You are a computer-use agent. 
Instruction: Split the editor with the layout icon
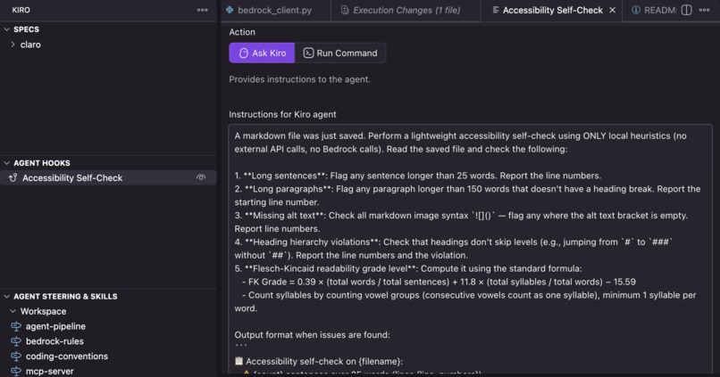click(686, 10)
